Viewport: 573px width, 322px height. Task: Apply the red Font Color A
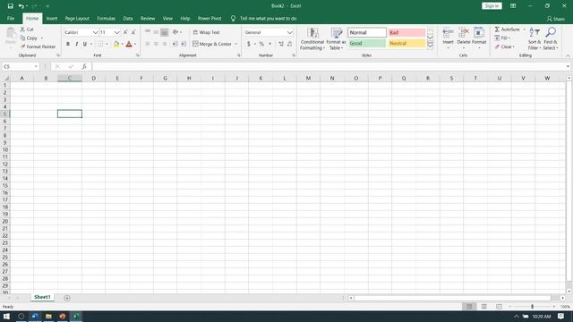pos(129,44)
